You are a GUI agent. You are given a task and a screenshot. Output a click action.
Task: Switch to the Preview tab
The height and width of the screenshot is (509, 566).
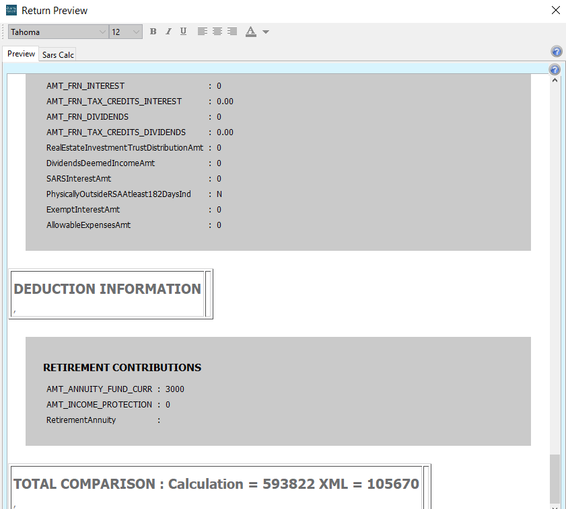click(21, 54)
